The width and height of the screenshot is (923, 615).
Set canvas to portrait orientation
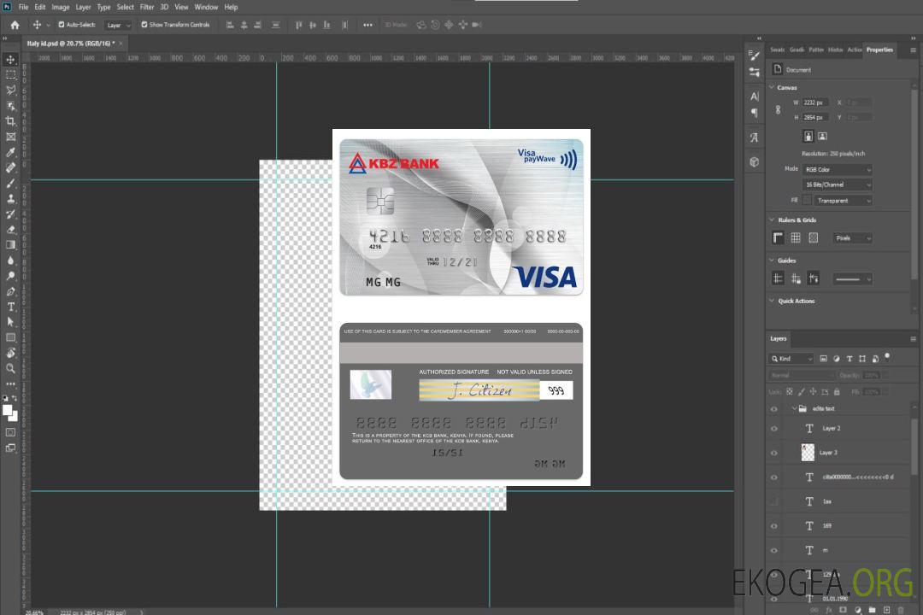pyautogui.click(x=808, y=136)
